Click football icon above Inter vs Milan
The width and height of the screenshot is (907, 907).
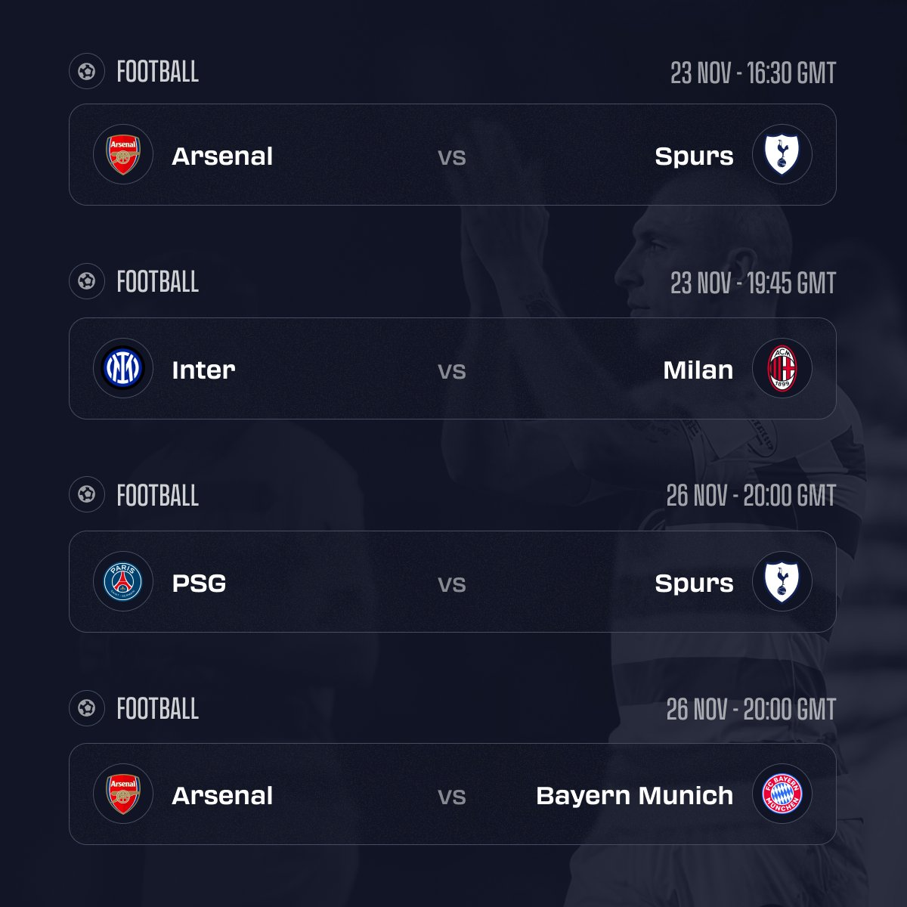pos(87,281)
